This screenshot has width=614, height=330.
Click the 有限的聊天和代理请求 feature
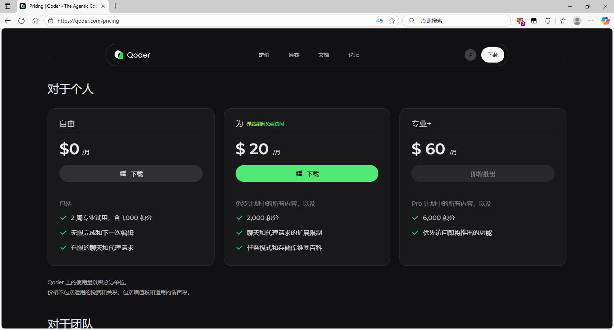click(x=102, y=247)
